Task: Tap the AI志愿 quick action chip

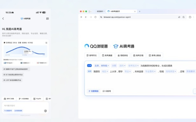Action: click(24, 99)
